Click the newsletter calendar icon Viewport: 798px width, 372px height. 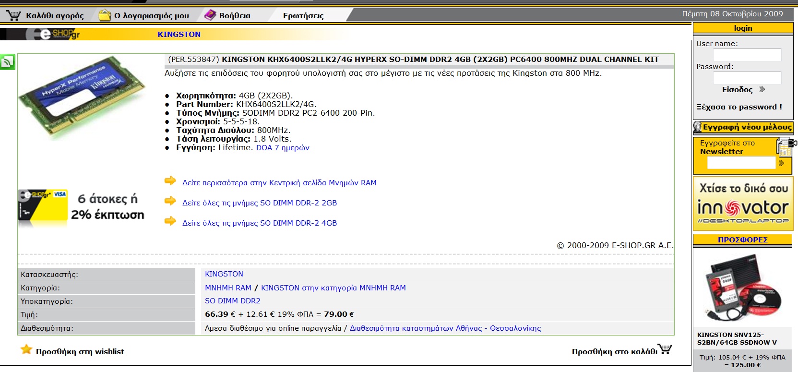click(786, 147)
